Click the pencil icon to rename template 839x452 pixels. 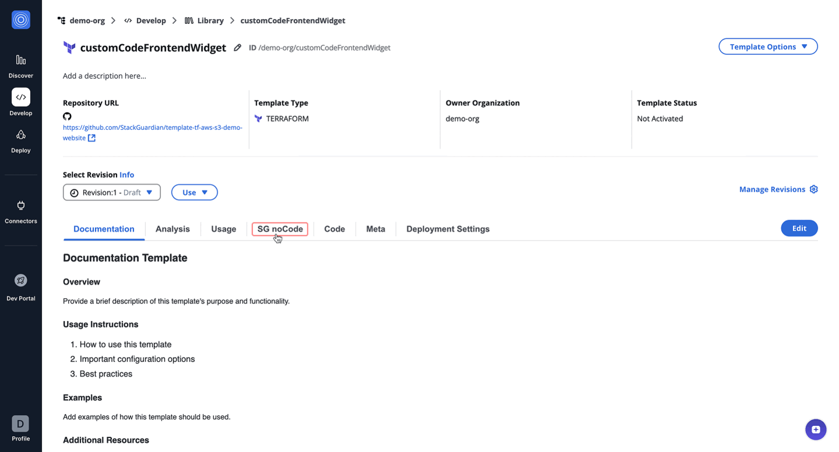pyautogui.click(x=237, y=48)
